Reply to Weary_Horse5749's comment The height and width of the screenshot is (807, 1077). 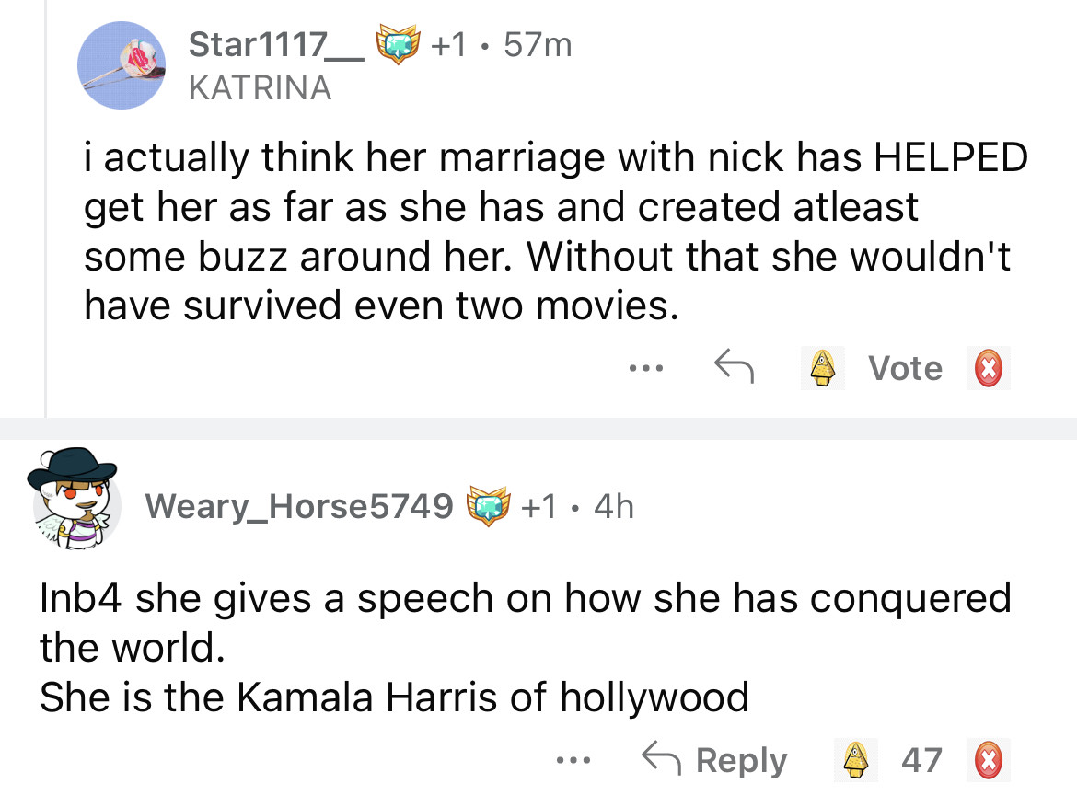[715, 760]
